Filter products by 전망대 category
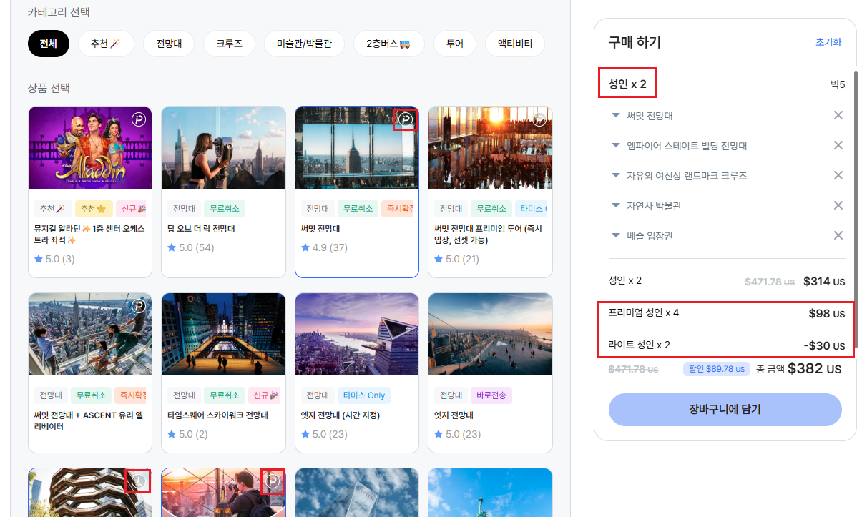This screenshot has height=517, width=867. tap(169, 44)
